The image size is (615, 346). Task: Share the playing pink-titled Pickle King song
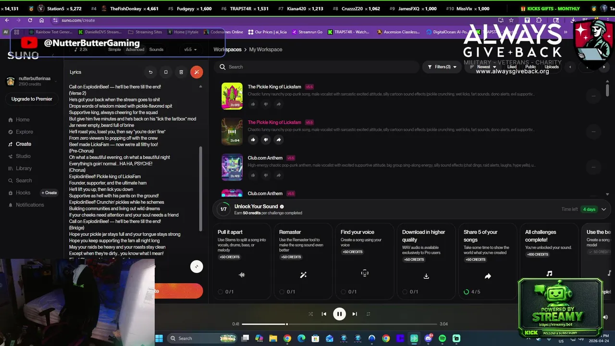pyautogui.click(x=279, y=140)
